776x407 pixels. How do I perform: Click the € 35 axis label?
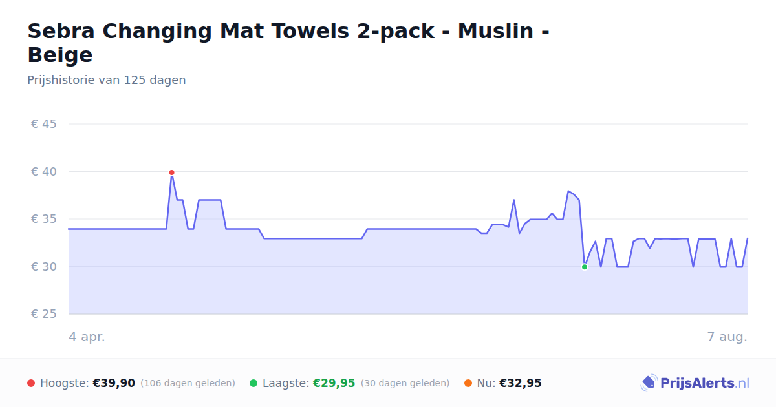(44, 219)
